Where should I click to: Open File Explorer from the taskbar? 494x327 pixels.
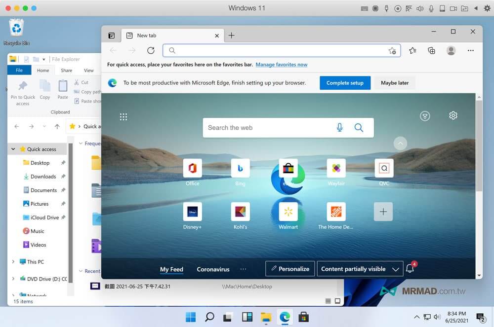[x=266, y=317]
